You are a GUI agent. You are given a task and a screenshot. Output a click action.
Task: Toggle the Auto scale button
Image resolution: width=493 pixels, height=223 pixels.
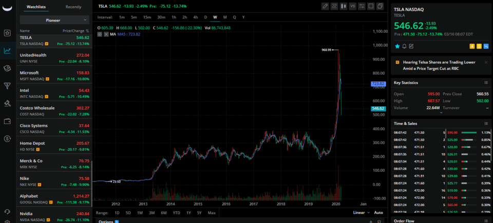click(378, 213)
